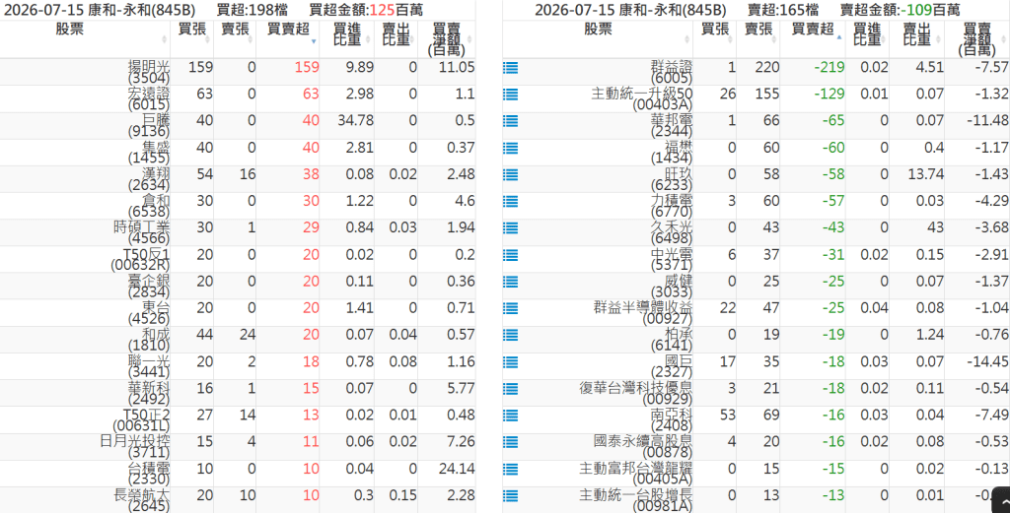Image resolution: width=1010 pixels, height=513 pixels.
Task: Click 買賣超 header in the 賣超 table
Action: (x=813, y=39)
